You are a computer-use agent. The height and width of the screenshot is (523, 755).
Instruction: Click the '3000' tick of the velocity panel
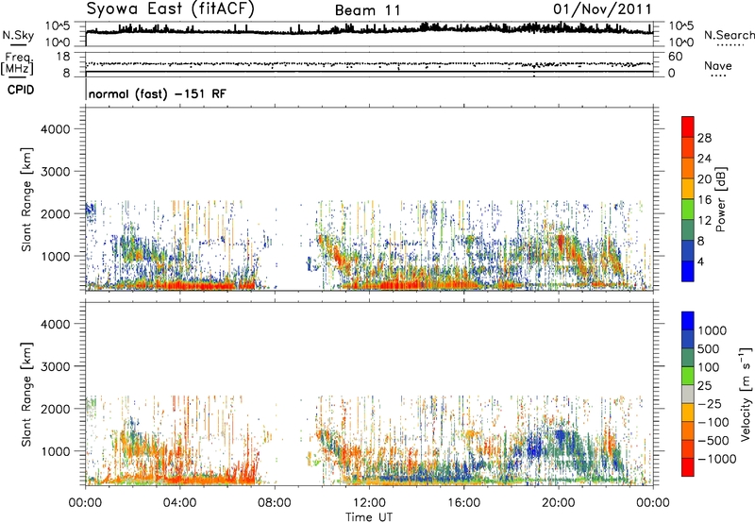(55, 366)
